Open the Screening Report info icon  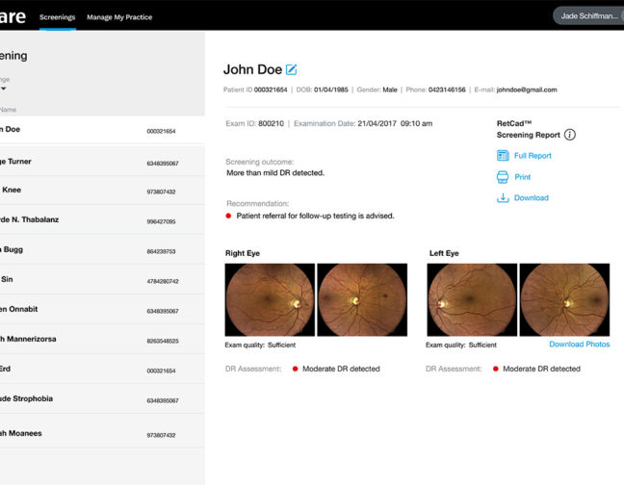[x=570, y=135]
